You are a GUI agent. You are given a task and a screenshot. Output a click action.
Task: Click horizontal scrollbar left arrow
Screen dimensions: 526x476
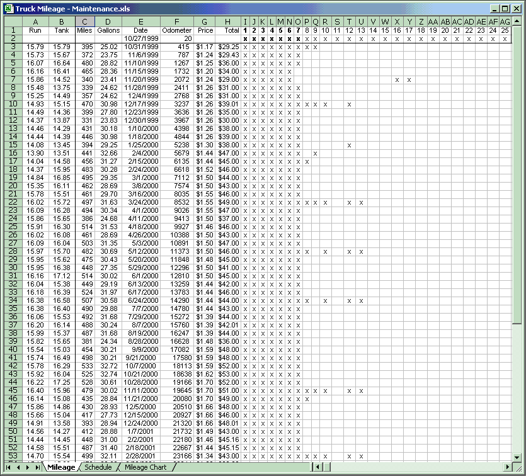coord(317,467)
